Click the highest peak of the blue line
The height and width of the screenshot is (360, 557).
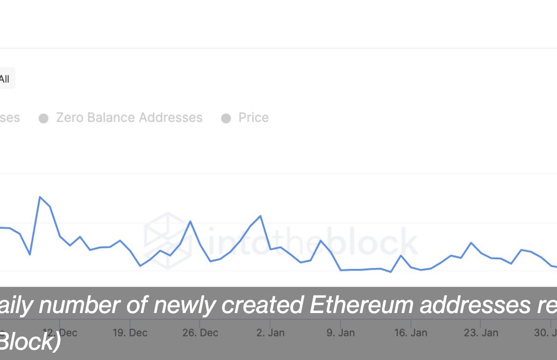[40, 197]
